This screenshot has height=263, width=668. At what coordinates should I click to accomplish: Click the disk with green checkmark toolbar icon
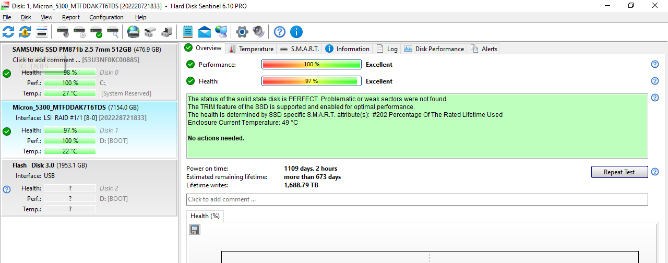click(x=96, y=32)
